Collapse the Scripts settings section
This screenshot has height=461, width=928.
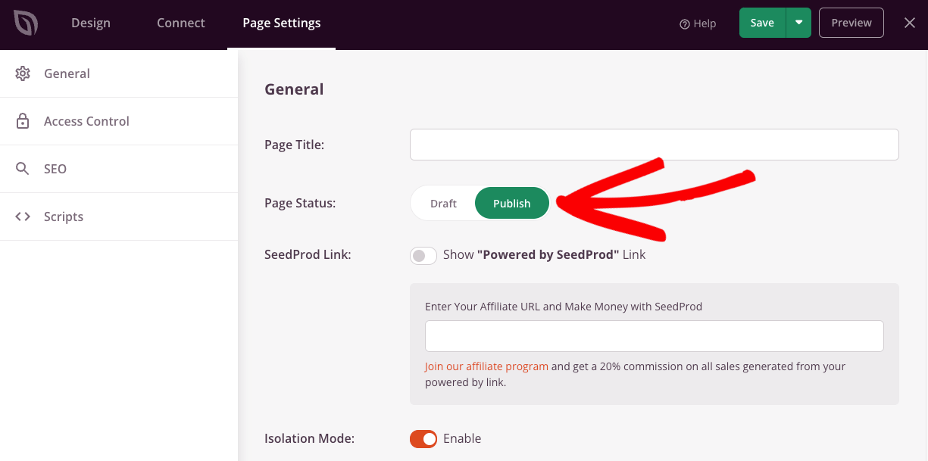[x=63, y=216]
